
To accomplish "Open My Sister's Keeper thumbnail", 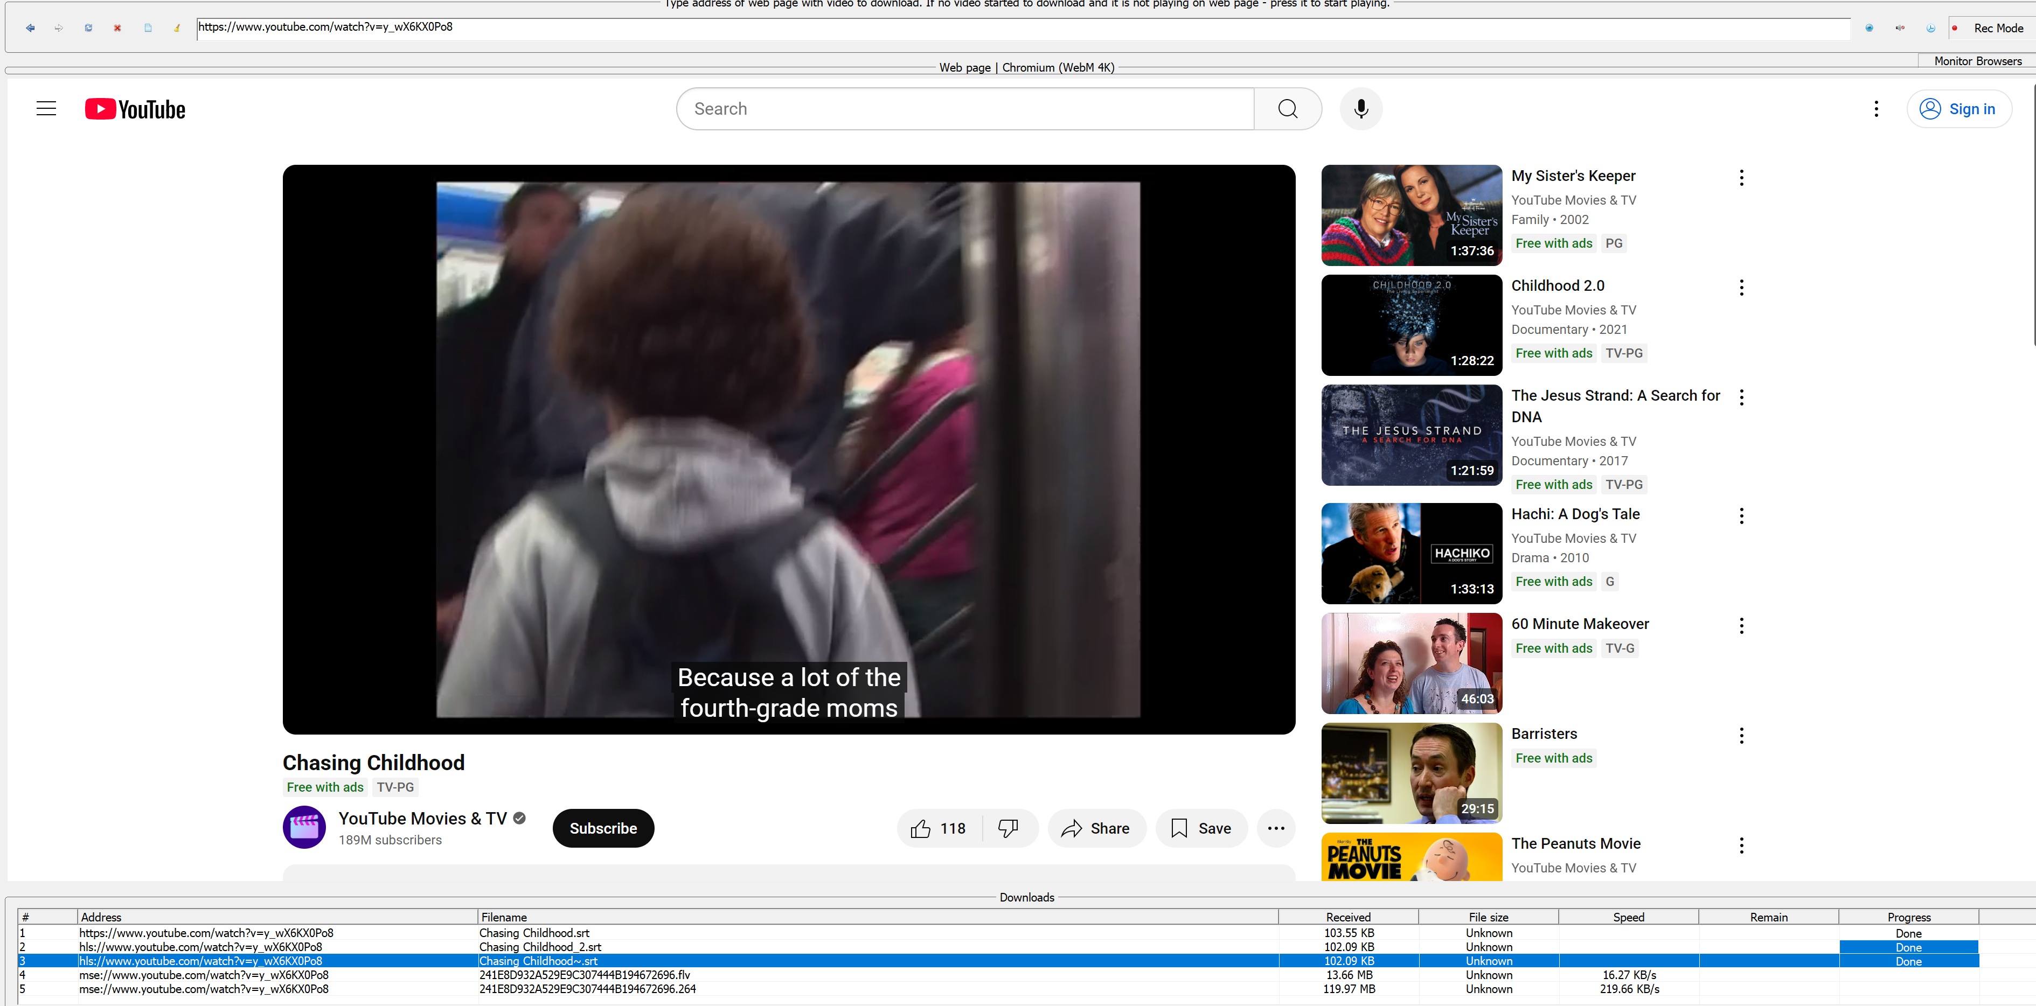I will tap(1412, 215).
